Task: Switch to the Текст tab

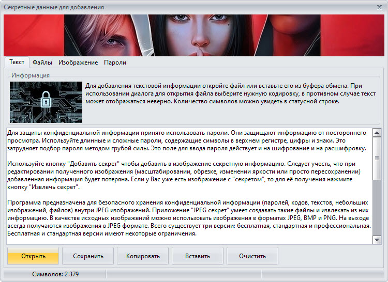Action: (17, 62)
